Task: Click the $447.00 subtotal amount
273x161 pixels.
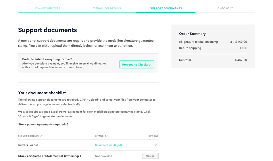Action: (x=241, y=60)
